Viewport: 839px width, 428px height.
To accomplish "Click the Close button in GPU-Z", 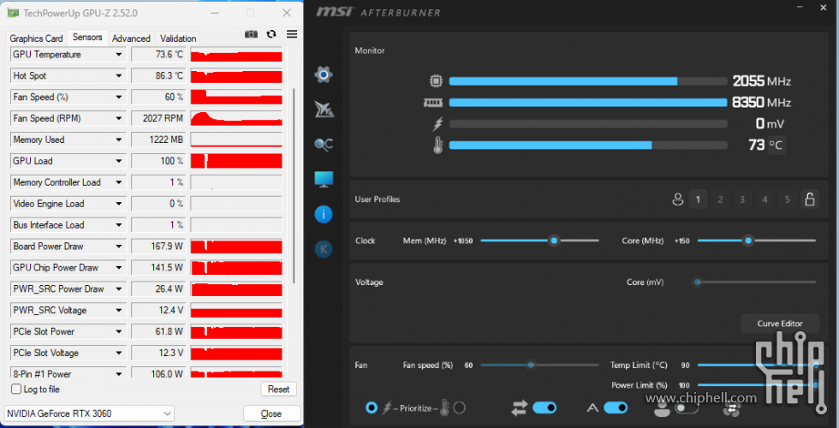I will coord(271,413).
